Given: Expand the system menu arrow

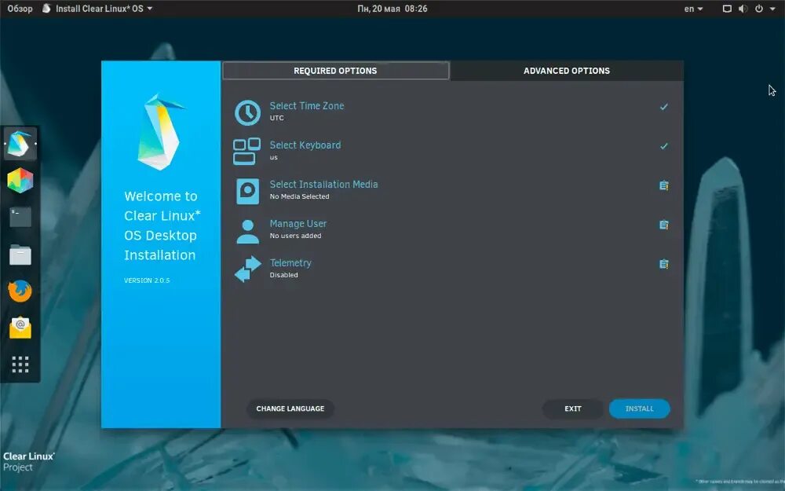Looking at the screenshot, I should tap(772, 9).
